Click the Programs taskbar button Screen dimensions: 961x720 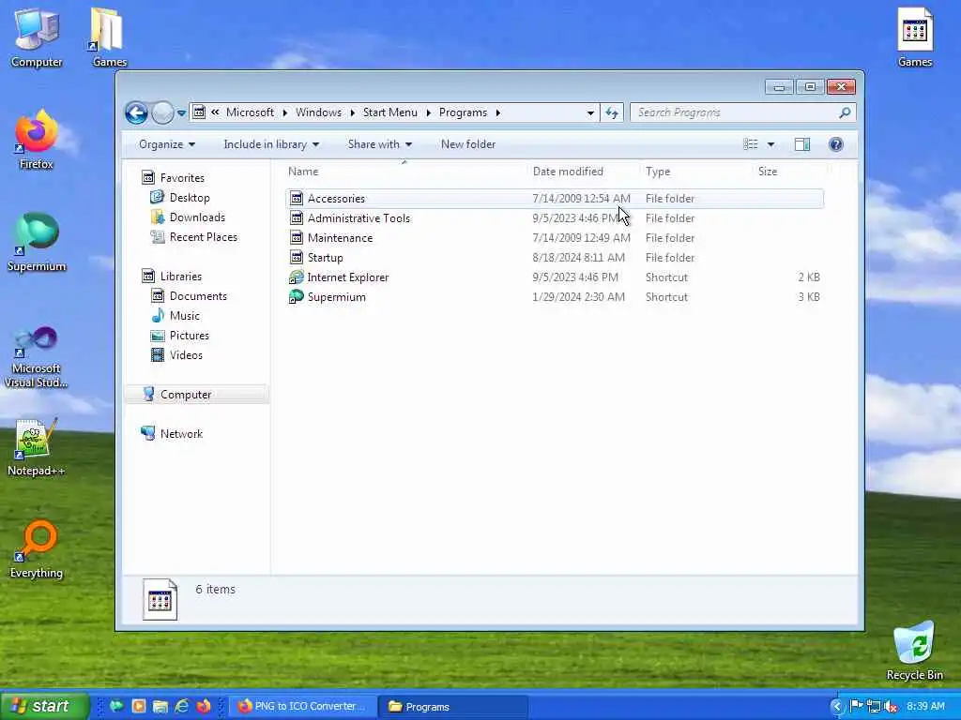click(452, 707)
